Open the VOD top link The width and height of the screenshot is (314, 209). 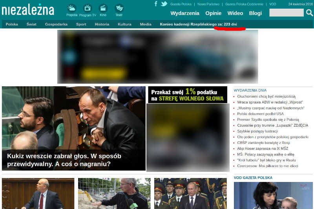click(272, 4)
